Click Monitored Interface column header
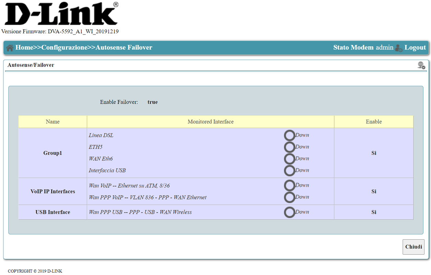The height and width of the screenshot is (275, 431). (x=211, y=122)
